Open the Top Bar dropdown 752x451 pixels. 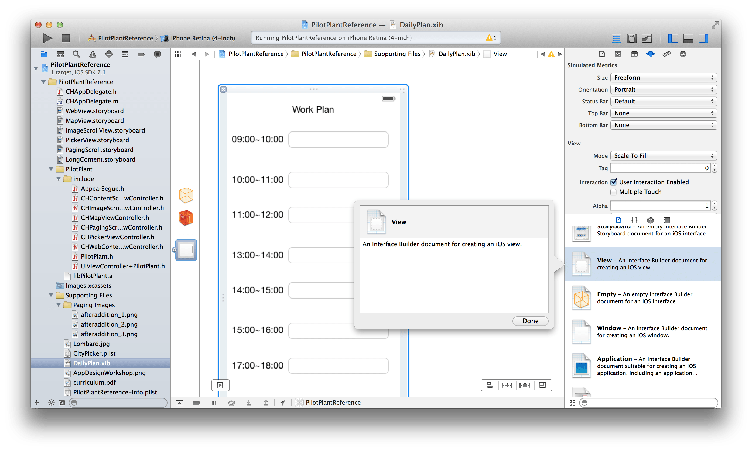(x=664, y=113)
